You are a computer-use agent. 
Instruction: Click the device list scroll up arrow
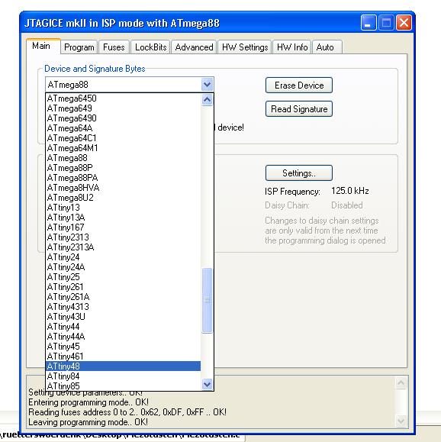click(207, 100)
